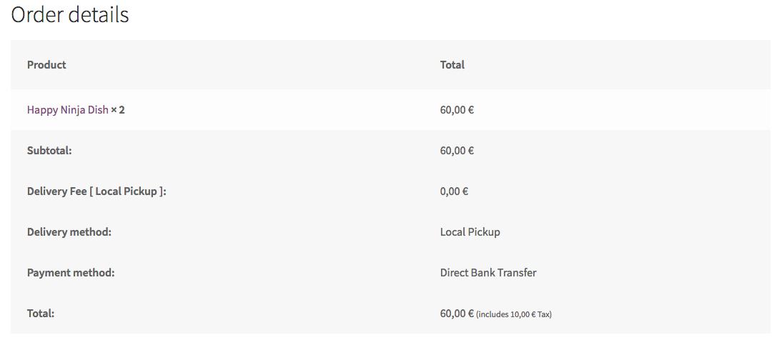Select the Happy Ninja Dish row price
Image resolution: width=782 pixels, height=340 pixels.
click(457, 110)
